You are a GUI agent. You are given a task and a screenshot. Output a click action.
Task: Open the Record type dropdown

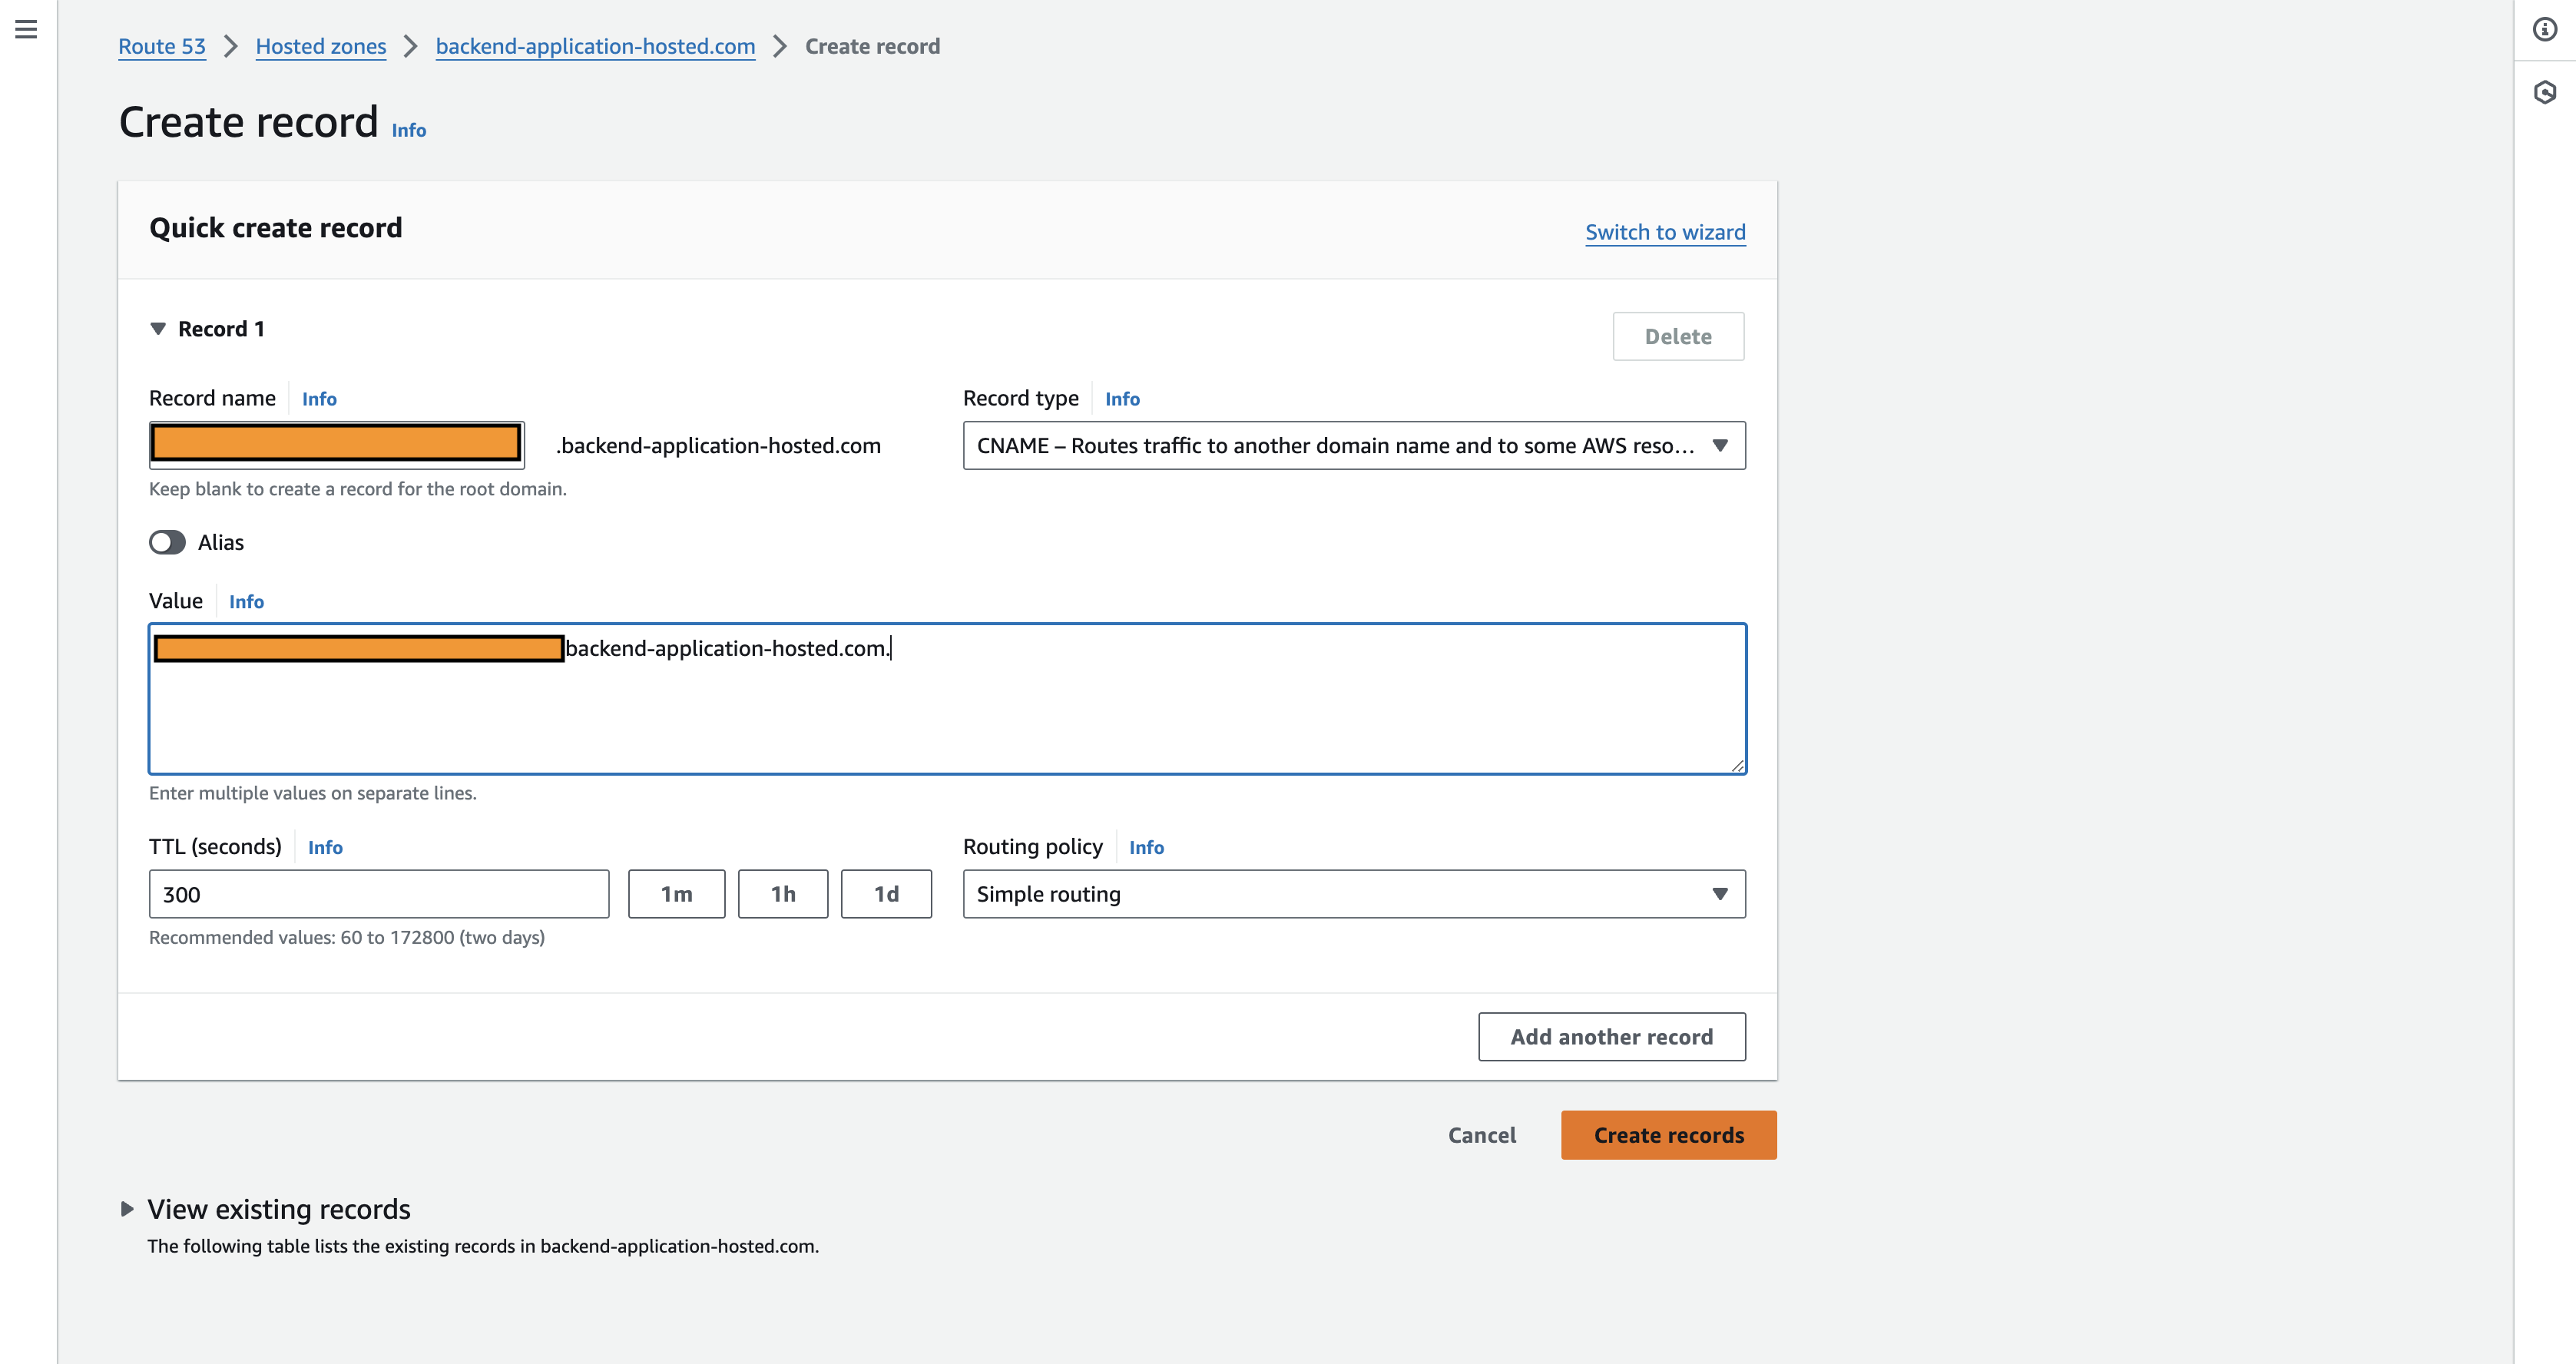point(1353,445)
